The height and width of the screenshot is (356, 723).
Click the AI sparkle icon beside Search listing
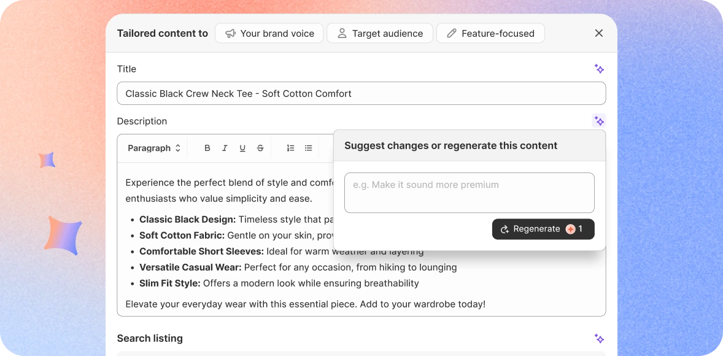(599, 338)
